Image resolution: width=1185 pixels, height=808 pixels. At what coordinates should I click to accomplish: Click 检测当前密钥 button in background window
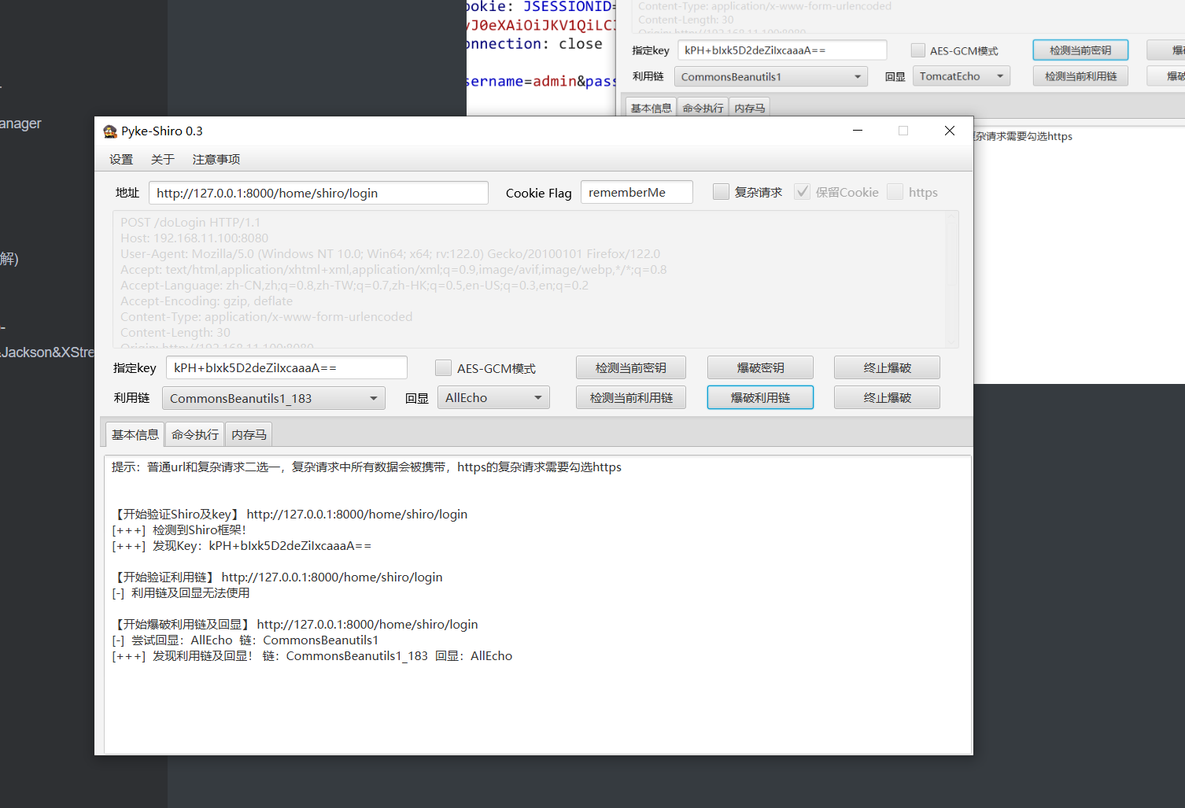(1080, 50)
